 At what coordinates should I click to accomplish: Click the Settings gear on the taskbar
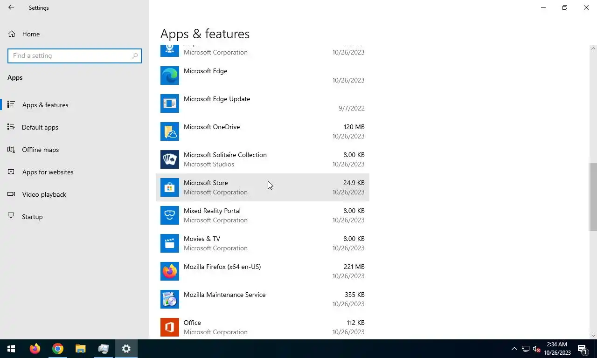tap(126, 349)
